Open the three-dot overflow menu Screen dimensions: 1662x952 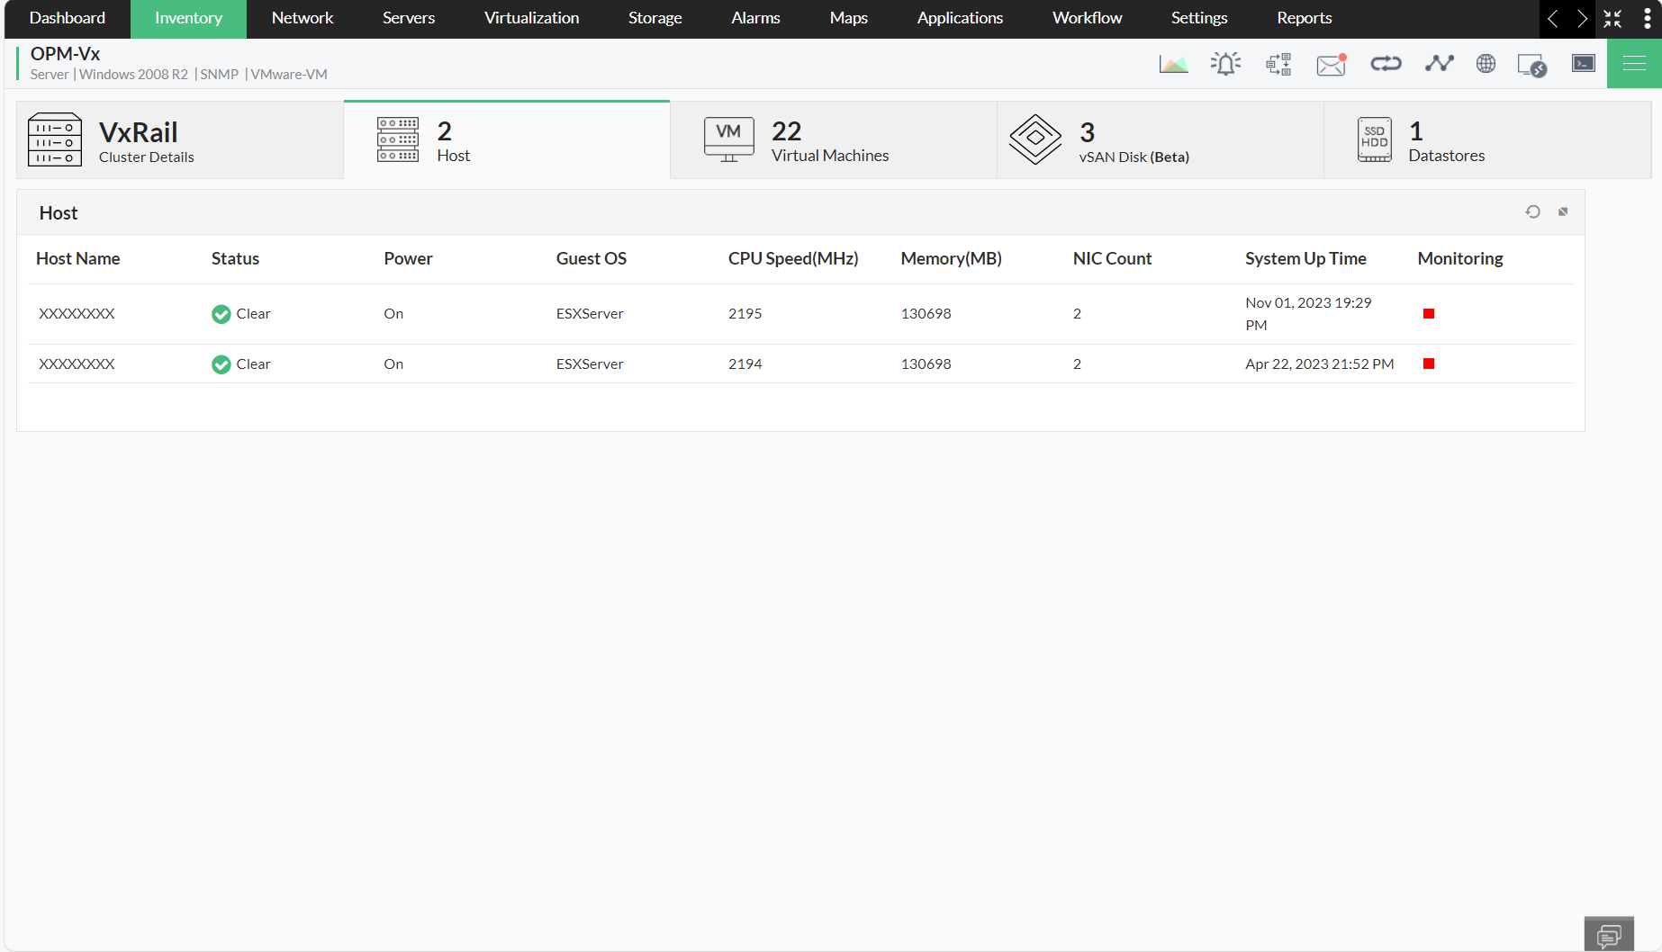pyautogui.click(x=1648, y=18)
